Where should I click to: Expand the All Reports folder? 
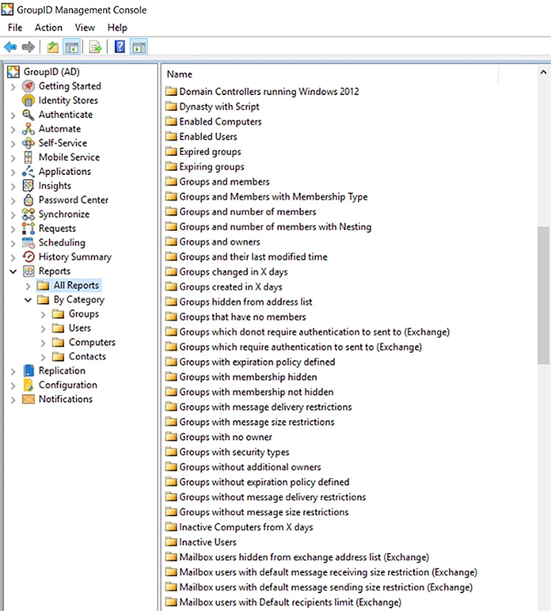pos(28,286)
